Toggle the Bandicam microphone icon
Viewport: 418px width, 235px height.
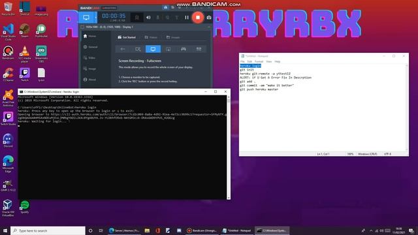(158, 18)
